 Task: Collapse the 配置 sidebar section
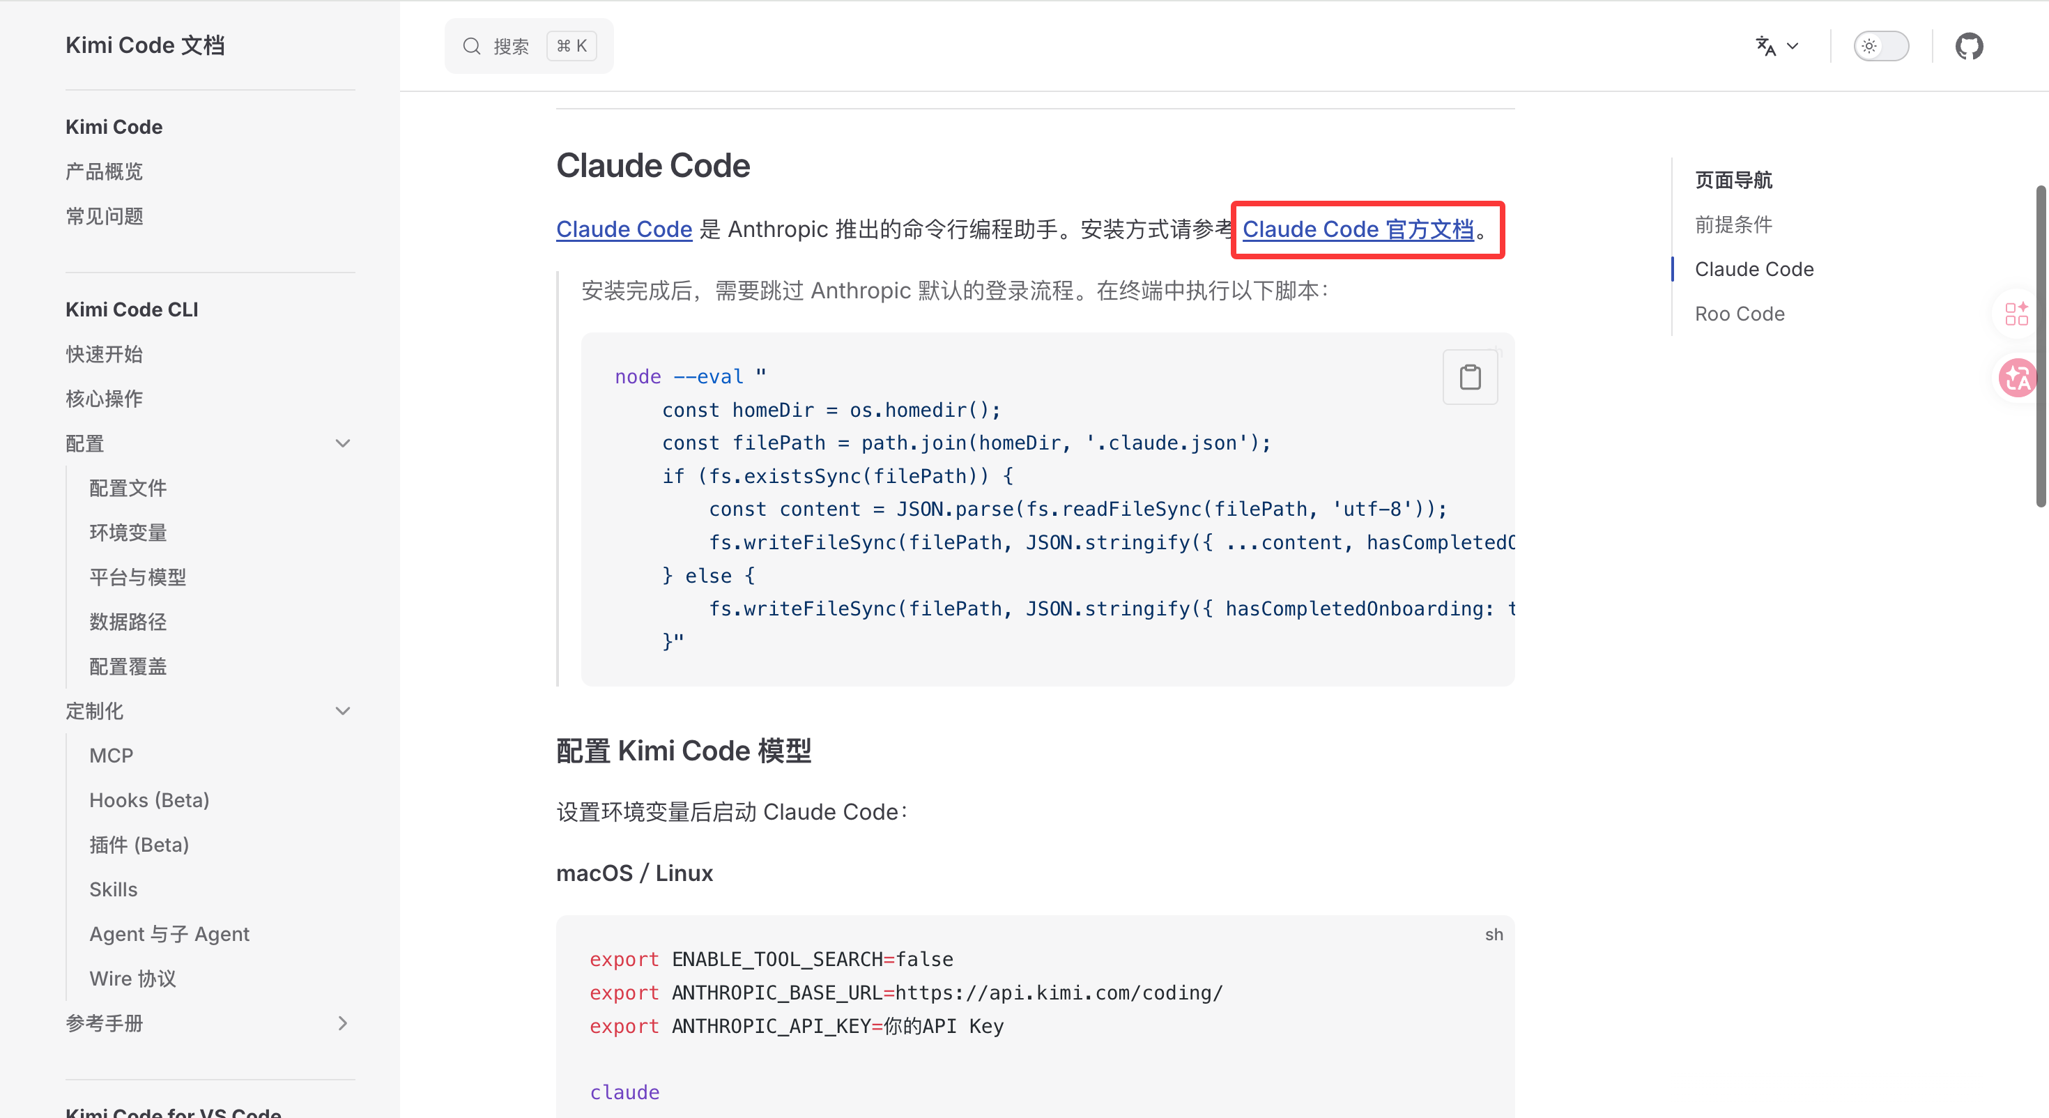pyautogui.click(x=343, y=443)
